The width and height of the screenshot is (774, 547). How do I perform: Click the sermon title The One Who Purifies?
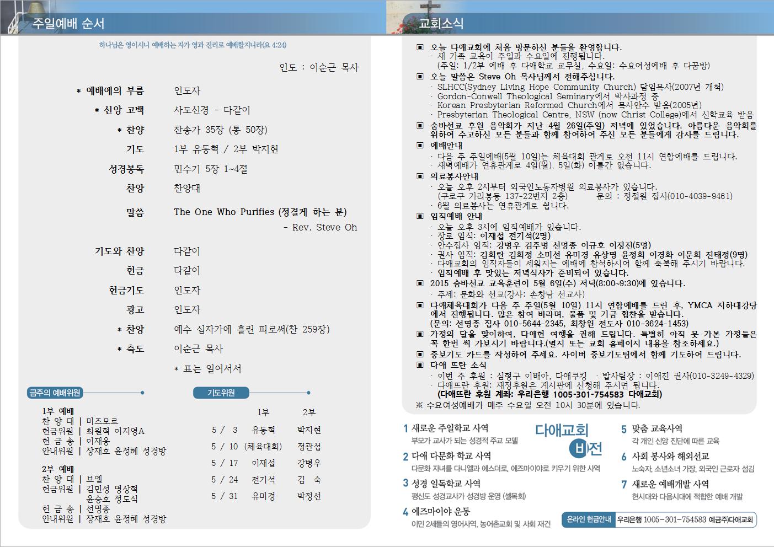pos(260,212)
